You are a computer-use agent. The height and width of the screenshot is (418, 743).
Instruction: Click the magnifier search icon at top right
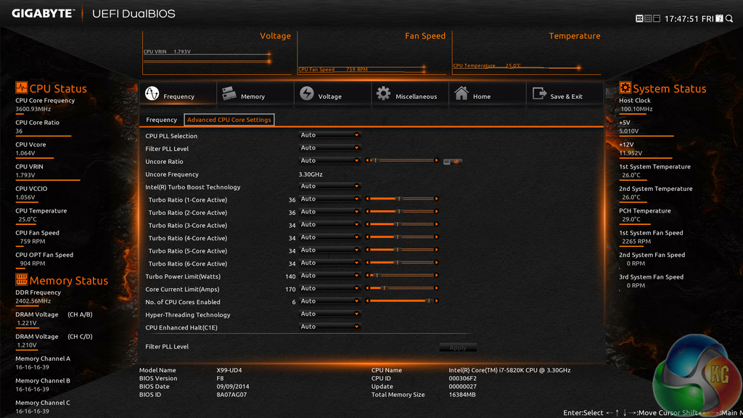[729, 18]
